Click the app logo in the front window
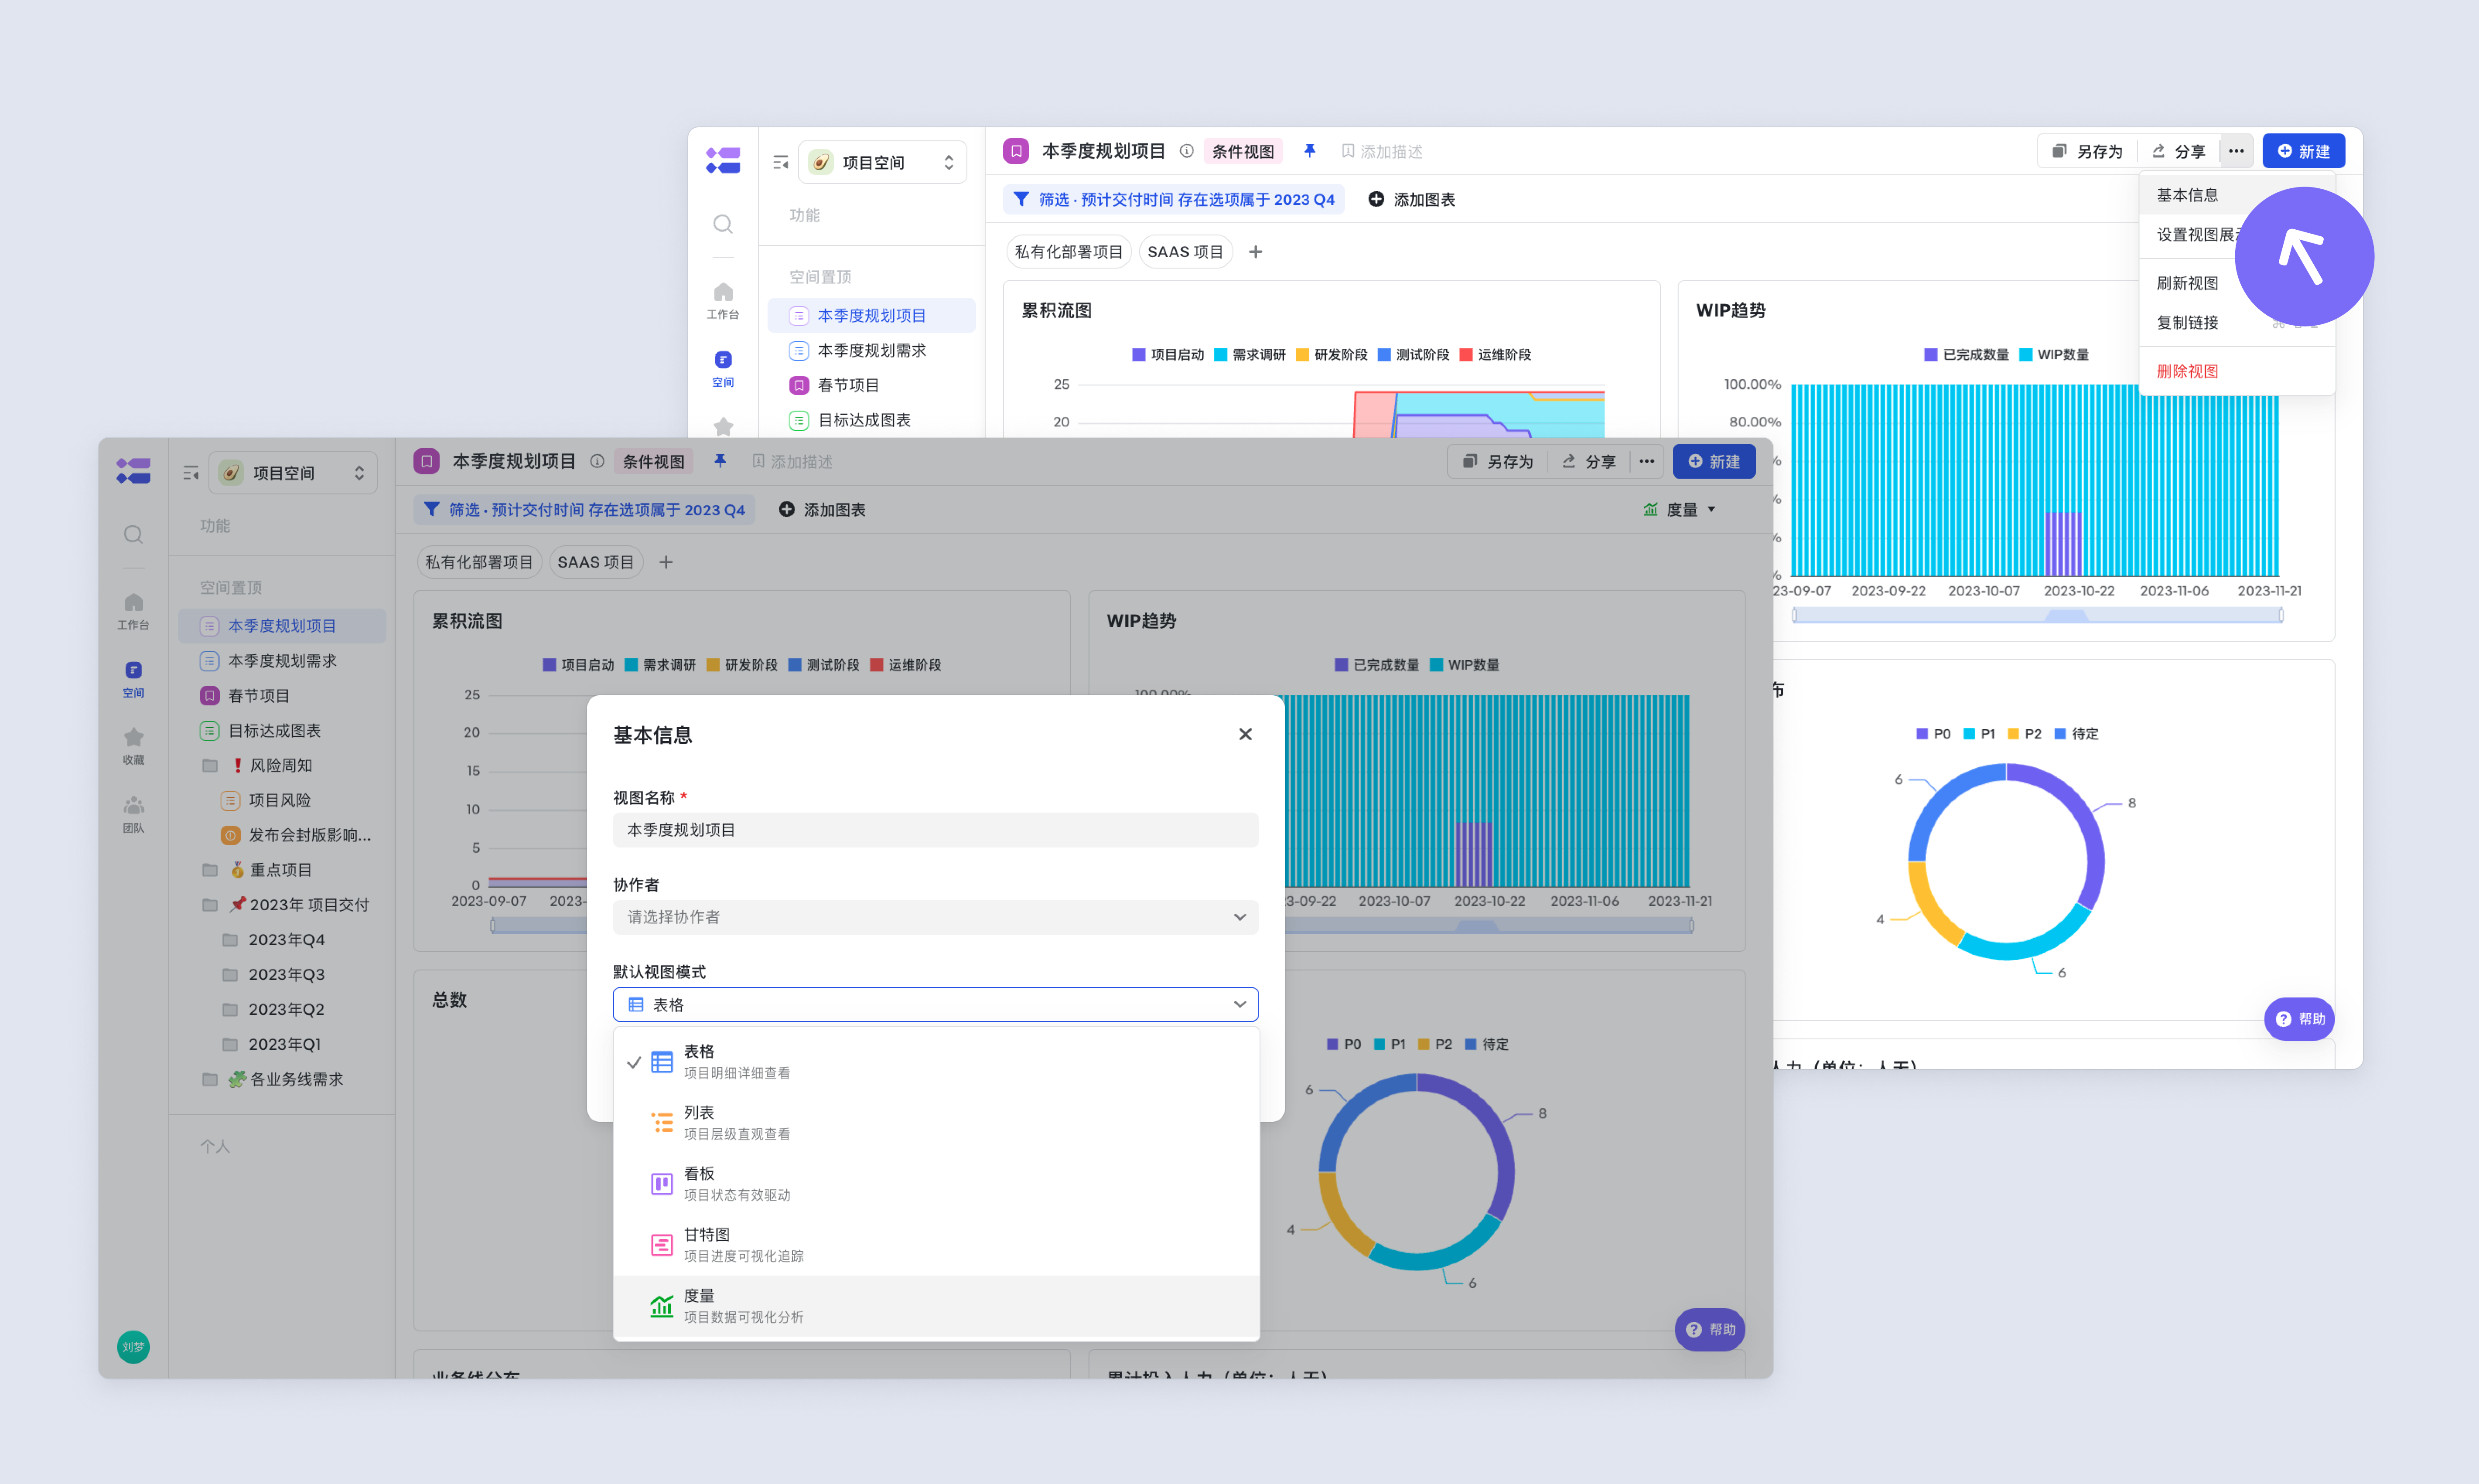 click(x=133, y=470)
